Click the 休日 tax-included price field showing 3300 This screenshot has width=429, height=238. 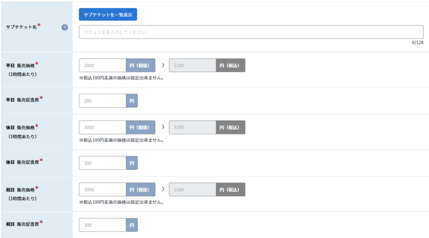click(192, 127)
